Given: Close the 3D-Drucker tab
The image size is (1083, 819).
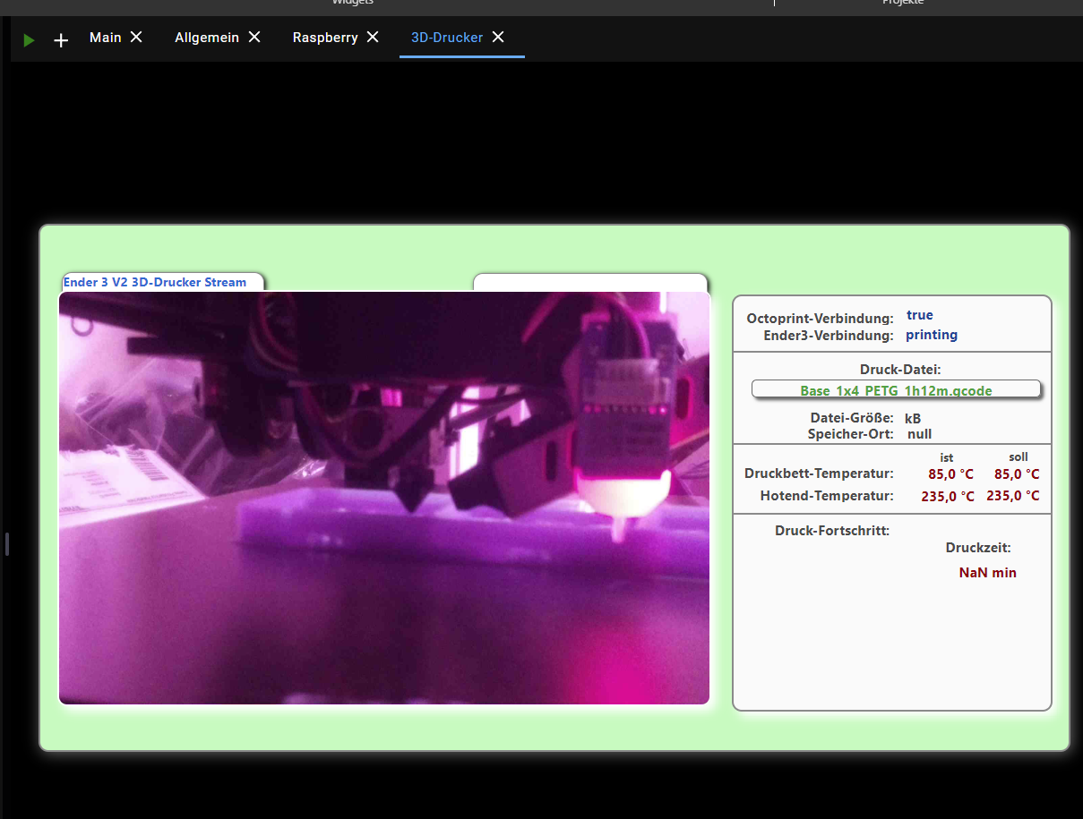Looking at the screenshot, I should coord(498,38).
